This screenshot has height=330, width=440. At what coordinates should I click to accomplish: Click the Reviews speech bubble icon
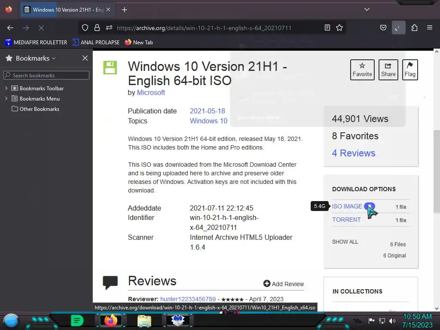click(110, 283)
